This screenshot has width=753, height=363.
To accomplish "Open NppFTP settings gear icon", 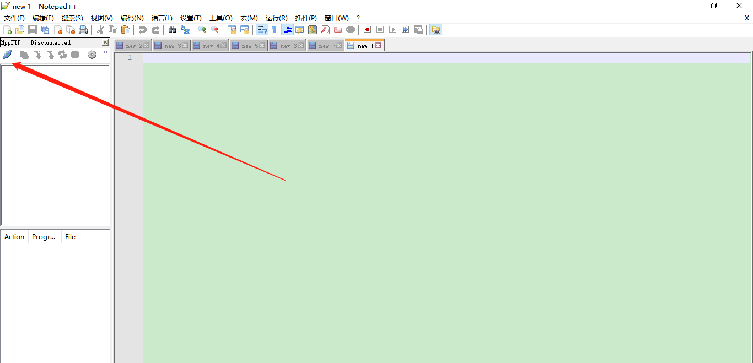I will (92, 55).
